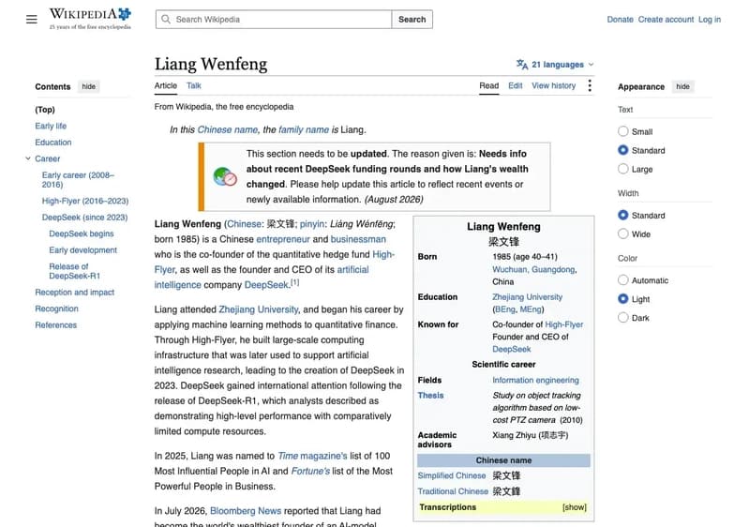The height and width of the screenshot is (527, 749).
Task: Open the three-dot more options menu
Action: click(x=590, y=85)
